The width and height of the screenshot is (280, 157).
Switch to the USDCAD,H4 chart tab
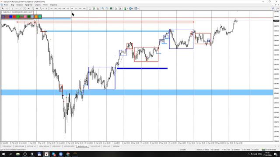point(44,147)
